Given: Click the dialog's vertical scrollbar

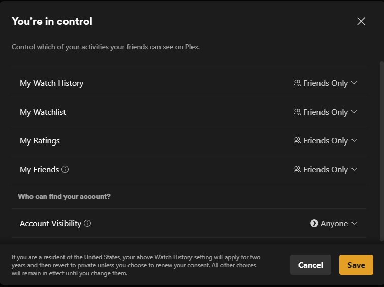Looking at the screenshot, I should coord(381,152).
